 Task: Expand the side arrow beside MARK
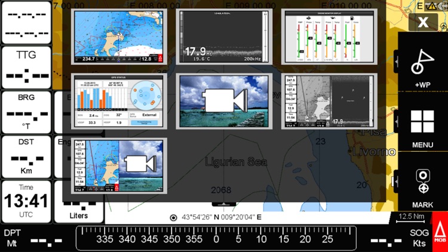click(x=396, y=182)
